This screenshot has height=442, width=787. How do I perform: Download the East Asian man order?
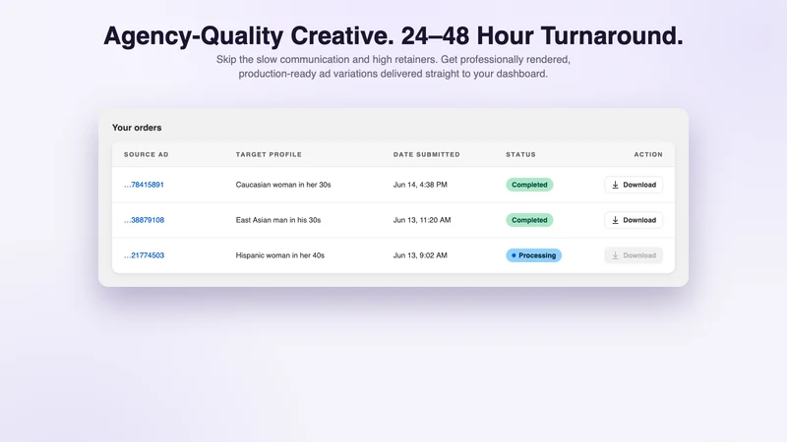click(x=634, y=220)
